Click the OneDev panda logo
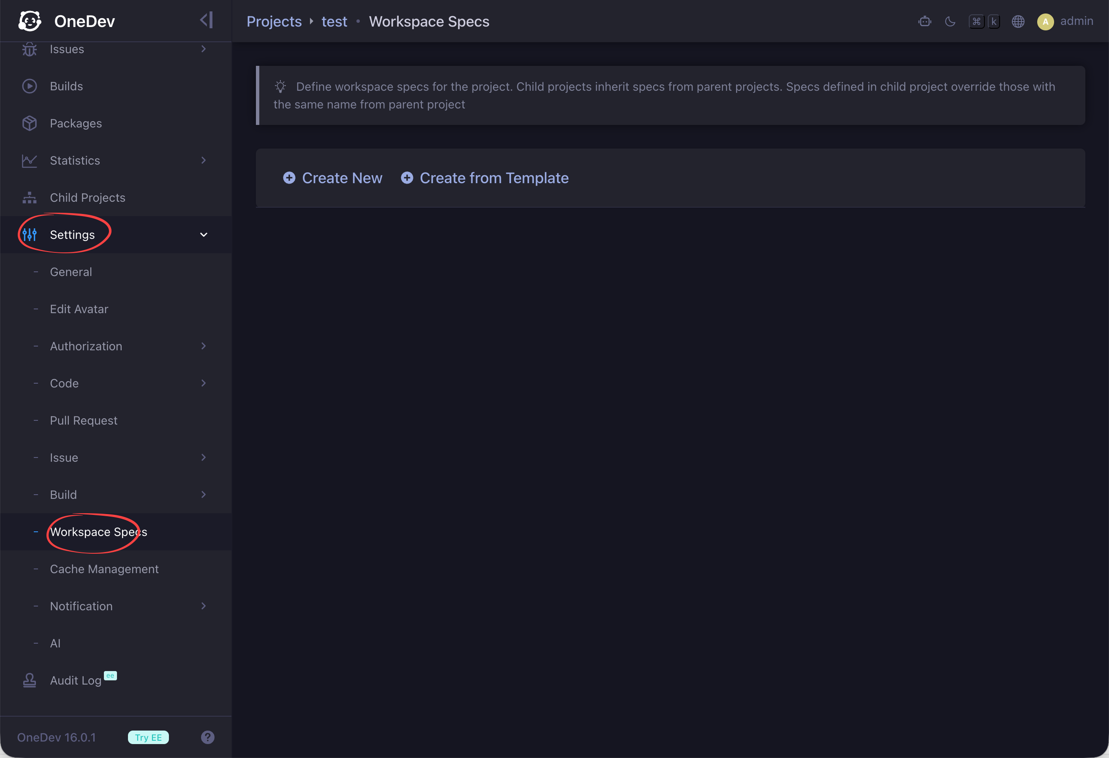 [x=30, y=21]
